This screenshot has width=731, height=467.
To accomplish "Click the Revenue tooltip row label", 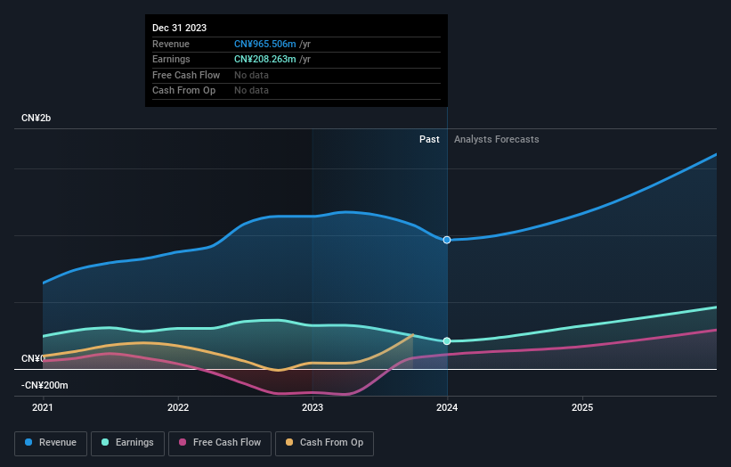I will click(x=171, y=44).
